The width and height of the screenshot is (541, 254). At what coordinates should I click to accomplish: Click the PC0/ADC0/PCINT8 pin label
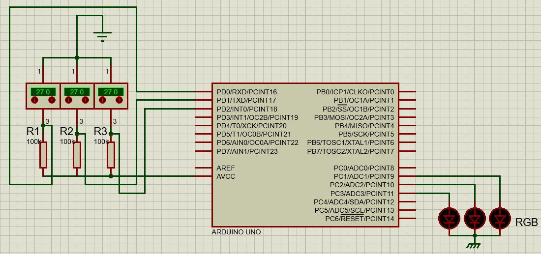(363, 168)
